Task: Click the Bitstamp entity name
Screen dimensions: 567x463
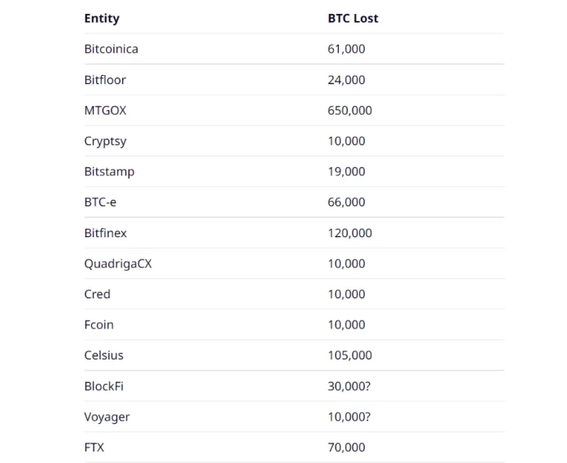Action: click(x=109, y=171)
